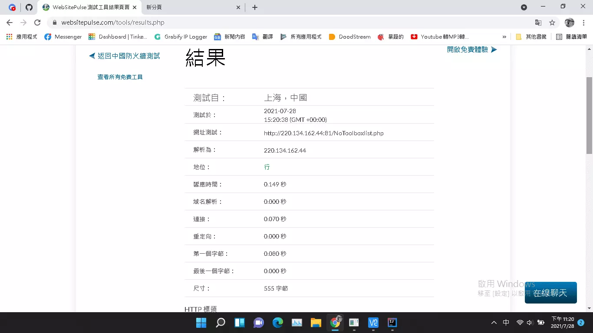Click 開啟免費體驗 link
The image size is (593, 333).
tap(472, 49)
